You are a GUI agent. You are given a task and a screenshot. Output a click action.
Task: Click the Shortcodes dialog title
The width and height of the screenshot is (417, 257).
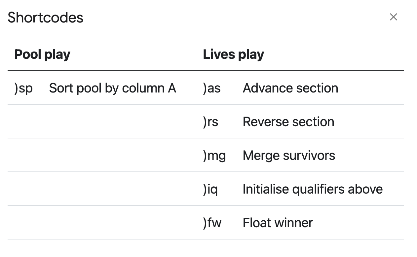point(46,18)
